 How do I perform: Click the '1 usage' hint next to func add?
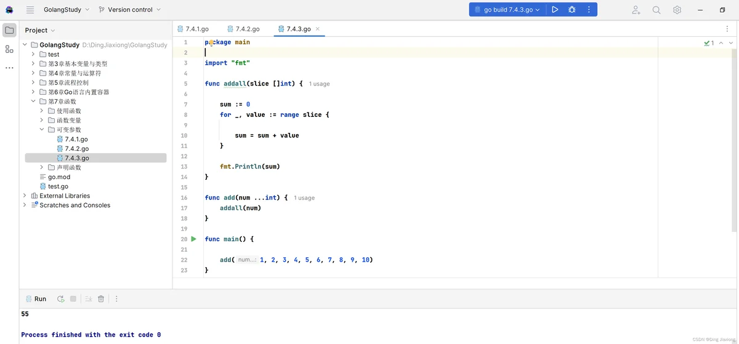pos(304,198)
